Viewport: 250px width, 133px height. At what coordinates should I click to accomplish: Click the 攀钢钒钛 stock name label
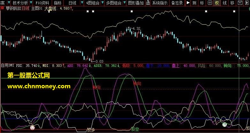point(13,8)
